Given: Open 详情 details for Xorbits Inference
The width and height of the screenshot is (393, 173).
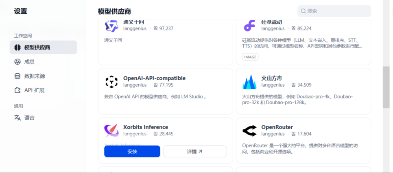Looking at the screenshot, I should [195, 151].
